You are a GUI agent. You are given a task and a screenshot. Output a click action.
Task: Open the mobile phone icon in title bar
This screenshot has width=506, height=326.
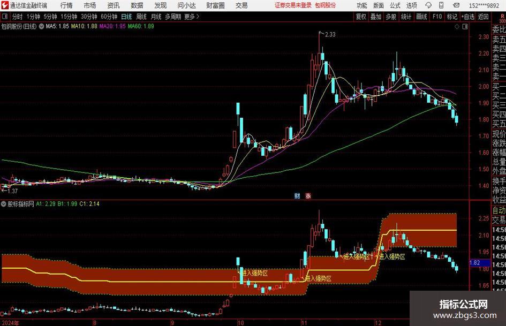[x=441, y=5]
